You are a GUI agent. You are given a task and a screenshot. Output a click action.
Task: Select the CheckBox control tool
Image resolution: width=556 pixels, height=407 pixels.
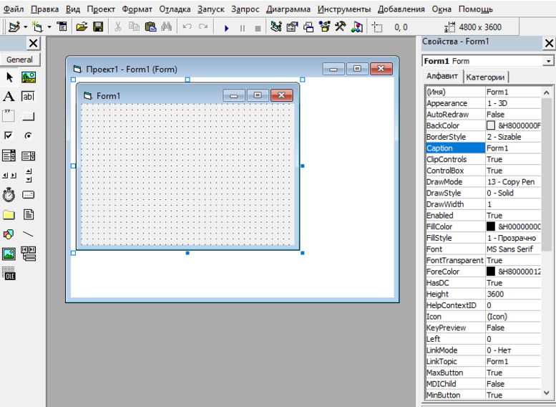pyautogui.click(x=9, y=135)
